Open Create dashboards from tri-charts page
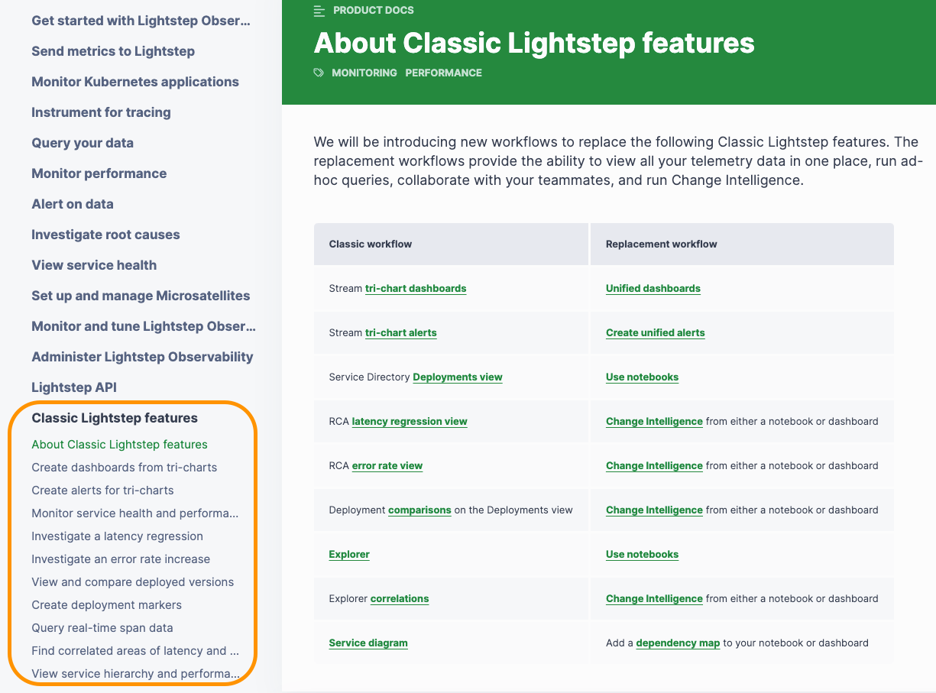This screenshot has width=936, height=693. [124, 467]
